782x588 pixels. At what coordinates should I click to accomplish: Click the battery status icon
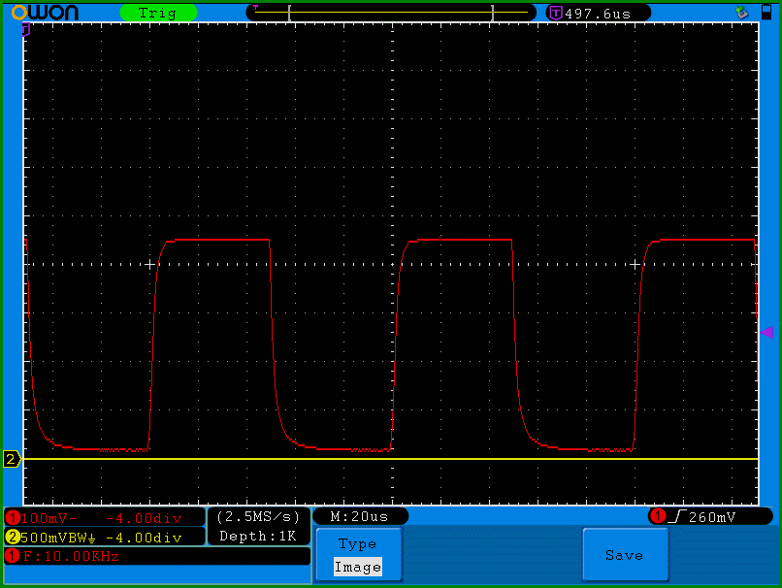pos(766,12)
